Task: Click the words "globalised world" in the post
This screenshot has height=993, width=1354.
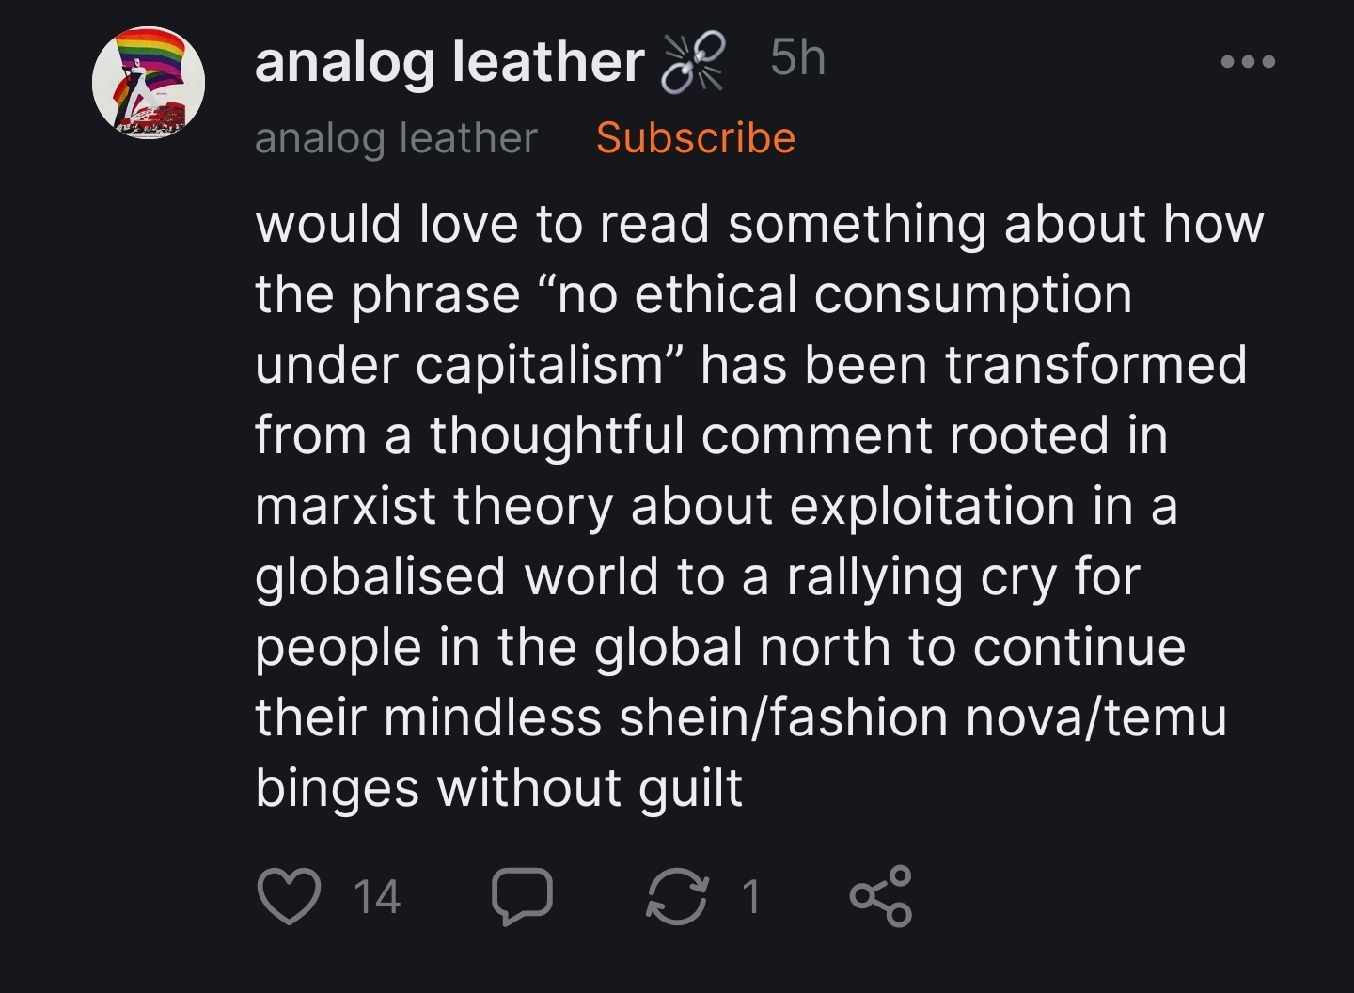Action: point(457,576)
